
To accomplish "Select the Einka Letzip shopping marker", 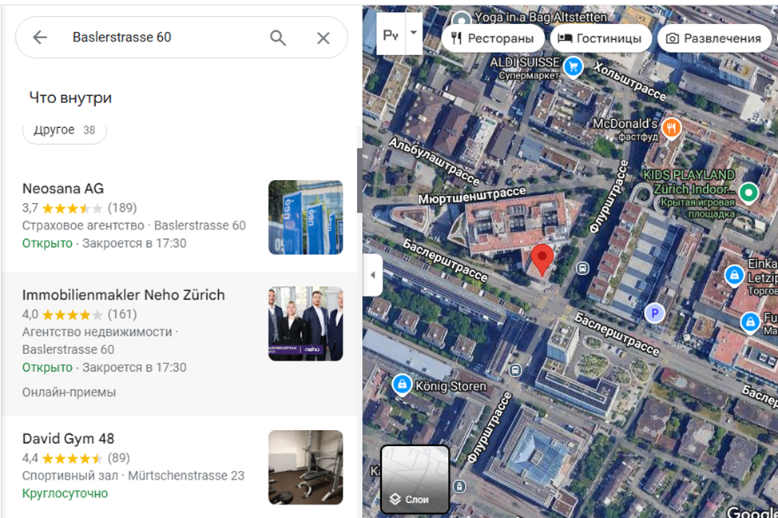I will click(x=734, y=275).
